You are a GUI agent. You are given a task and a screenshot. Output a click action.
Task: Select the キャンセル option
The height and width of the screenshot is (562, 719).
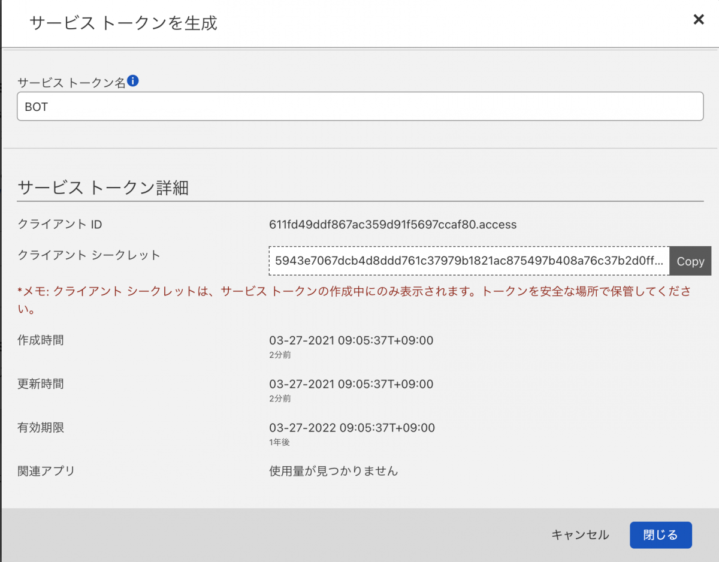(x=579, y=535)
